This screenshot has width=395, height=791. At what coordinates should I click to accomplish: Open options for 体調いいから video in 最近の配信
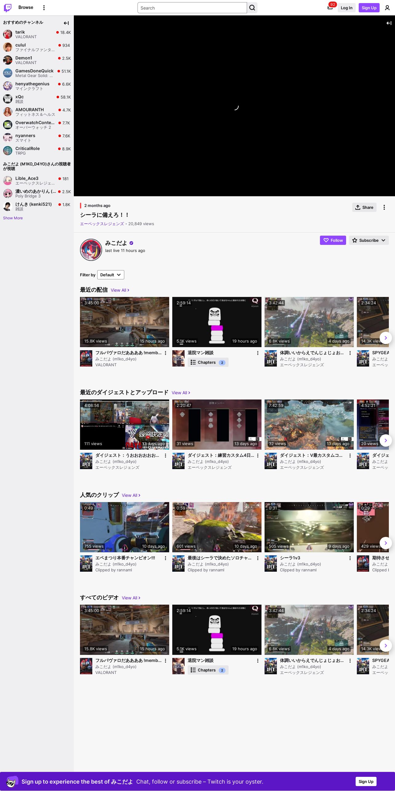pyautogui.click(x=350, y=353)
